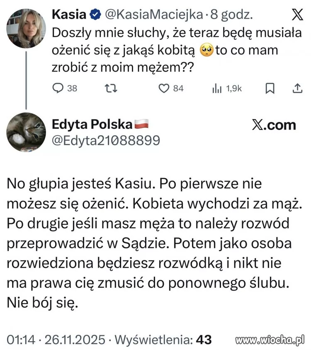Click Kasia's blue verified badge
This screenshot has width=311, height=350.
[95, 15]
